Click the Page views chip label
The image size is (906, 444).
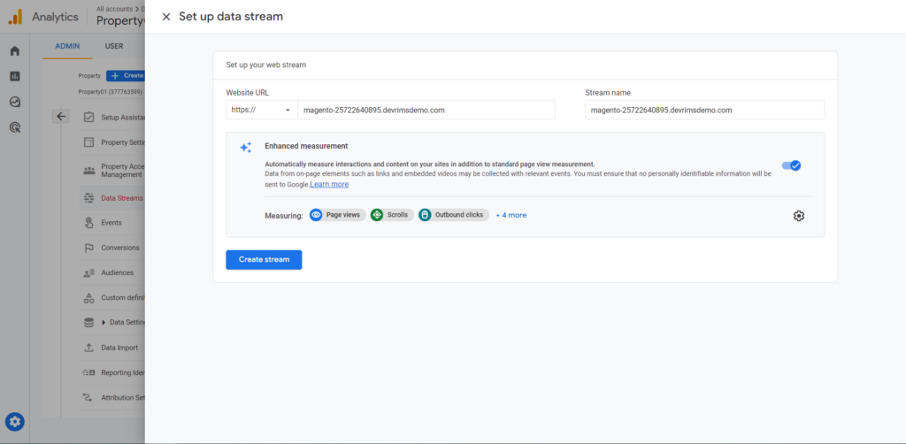point(343,215)
